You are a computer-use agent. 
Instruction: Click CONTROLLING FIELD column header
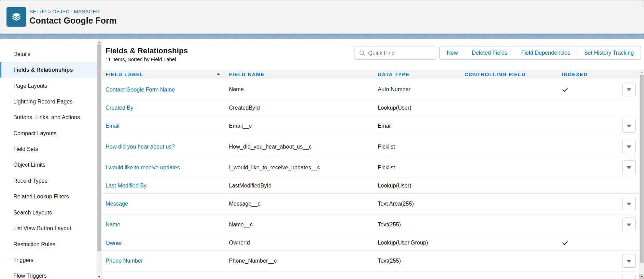pos(495,74)
